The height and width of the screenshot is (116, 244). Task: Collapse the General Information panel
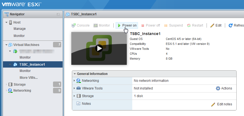(x=75, y=74)
